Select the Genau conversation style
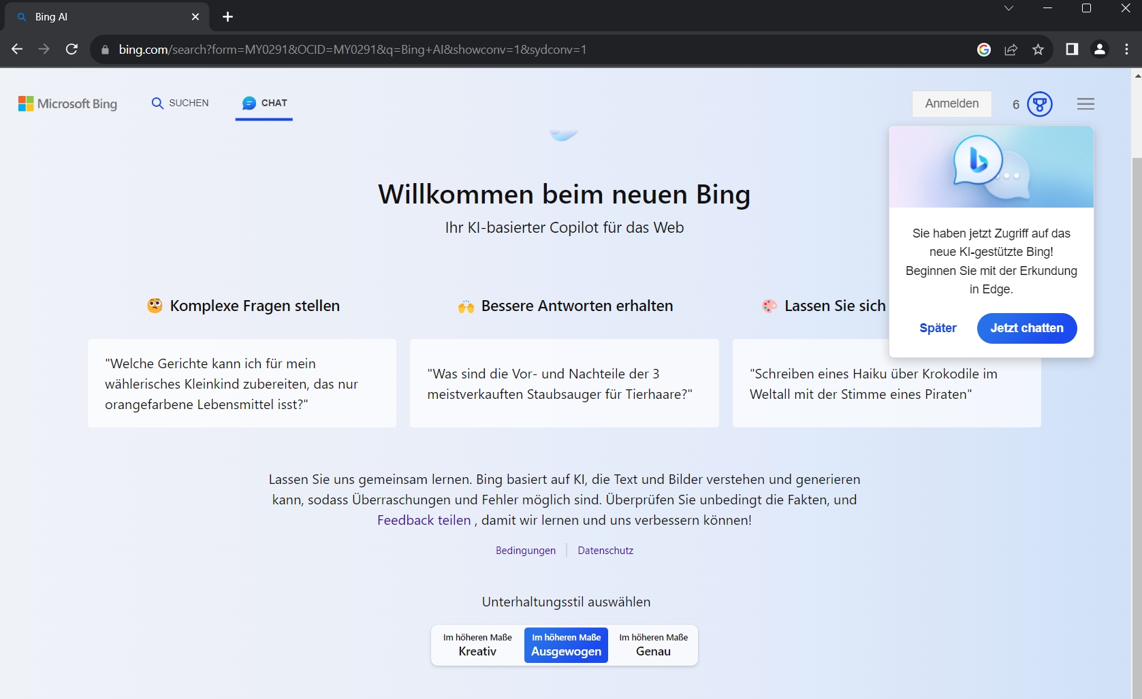This screenshot has height=699, width=1142. coord(653,645)
